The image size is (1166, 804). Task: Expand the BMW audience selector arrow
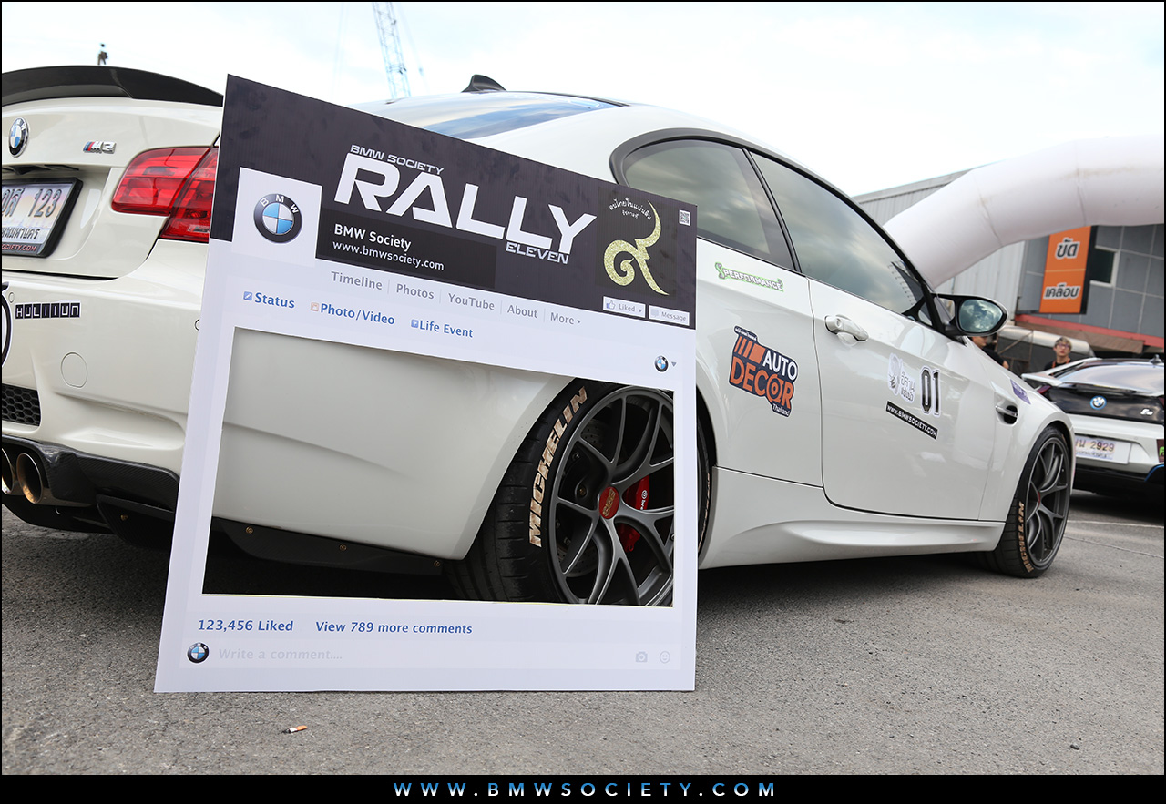(x=673, y=365)
